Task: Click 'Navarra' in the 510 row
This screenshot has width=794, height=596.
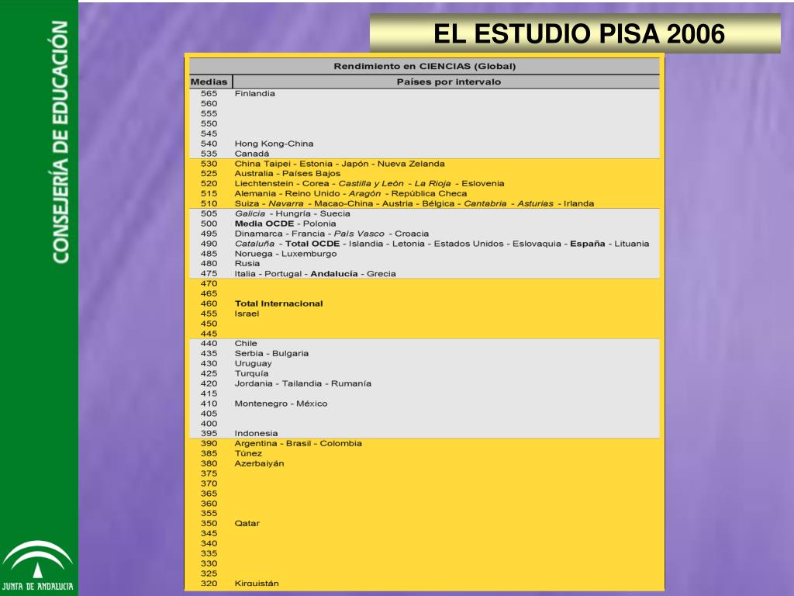Action: tap(286, 204)
